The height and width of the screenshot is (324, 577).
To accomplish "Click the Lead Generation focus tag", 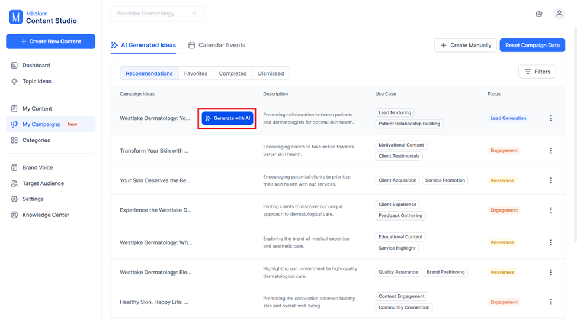I will 508,118.
